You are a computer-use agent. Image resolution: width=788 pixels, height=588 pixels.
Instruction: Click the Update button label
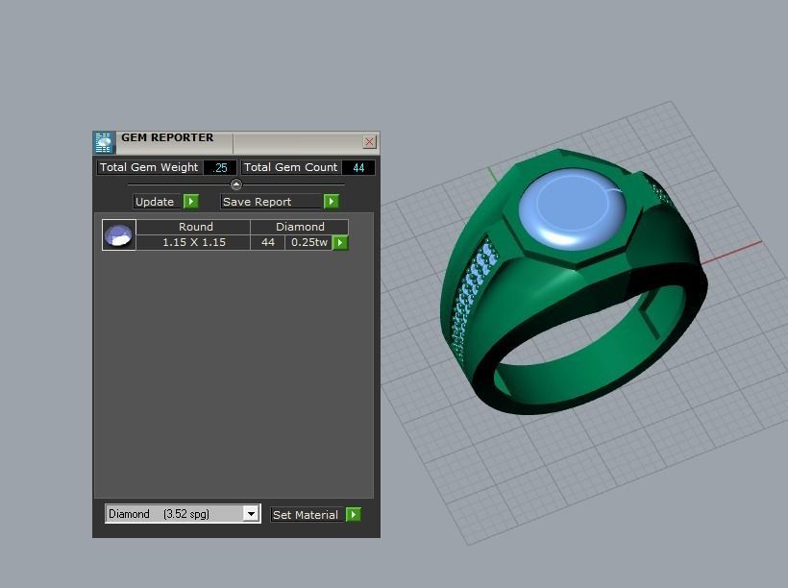[x=157, y=202]
